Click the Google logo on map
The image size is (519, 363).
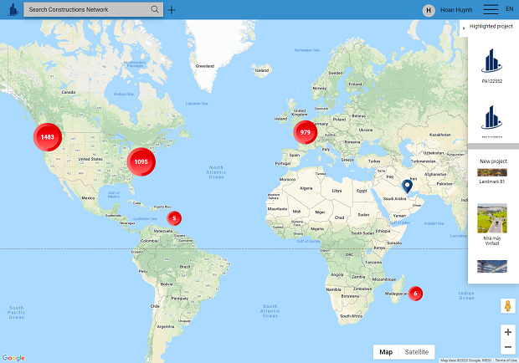[13, 358]
